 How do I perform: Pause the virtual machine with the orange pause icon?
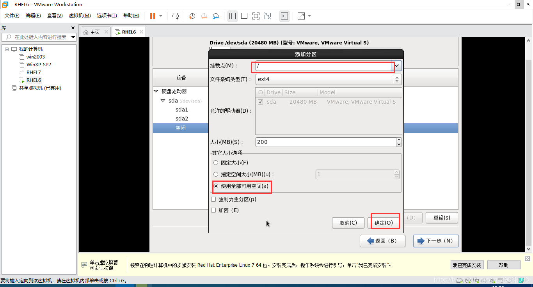tap(152, 16)
